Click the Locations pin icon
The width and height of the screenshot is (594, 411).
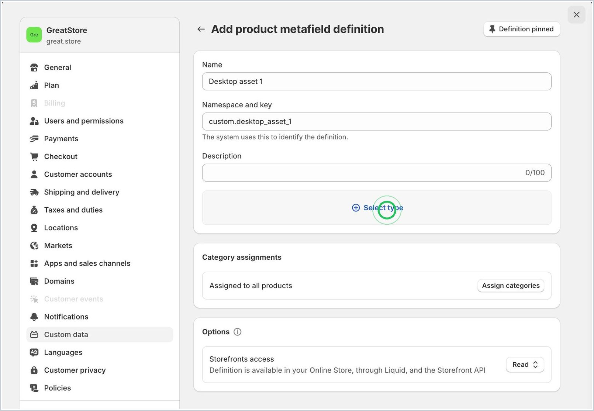click(34, 228)
